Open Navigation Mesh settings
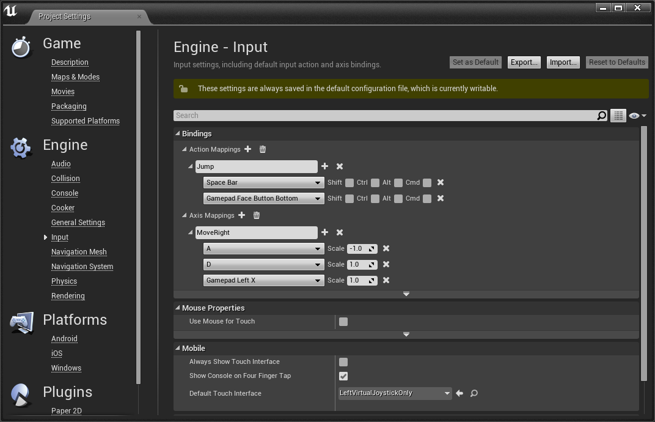 pos(79,252)
